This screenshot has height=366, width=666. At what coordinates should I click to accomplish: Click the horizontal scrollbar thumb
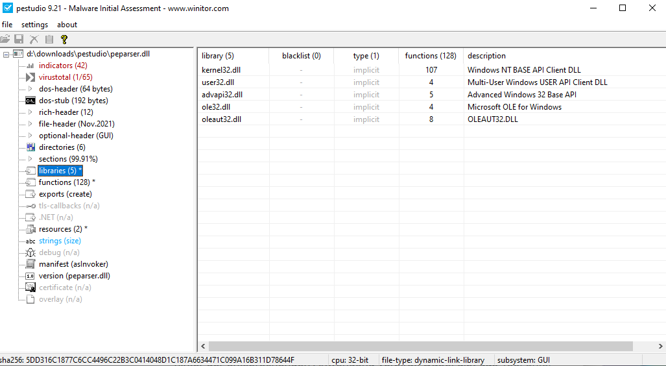click(x=420, y=346)
